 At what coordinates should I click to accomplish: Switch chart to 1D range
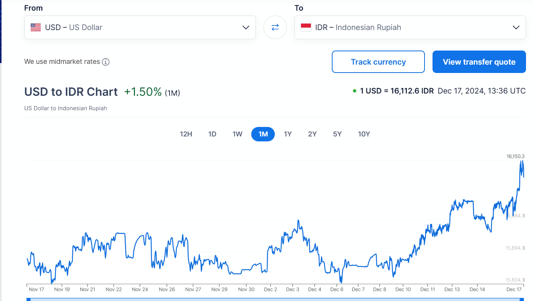[x=212, y=134]
